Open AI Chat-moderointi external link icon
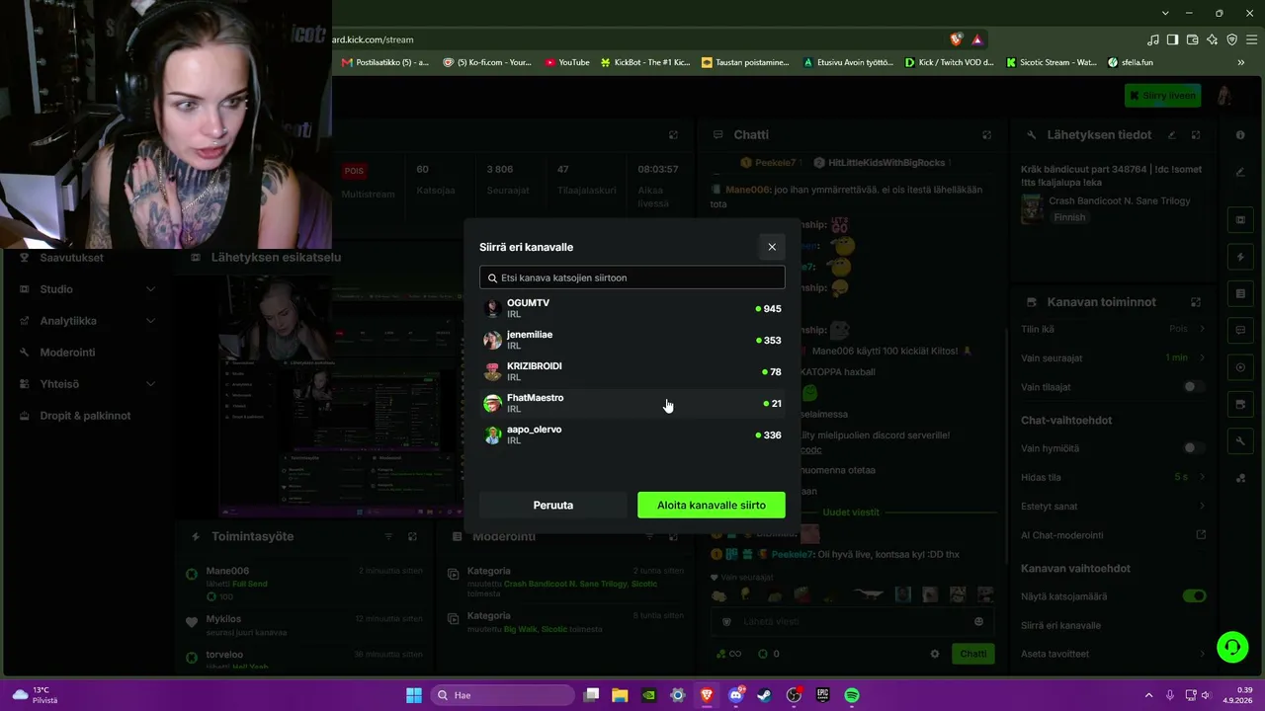Screen dimensions: 1265x711 click(1202, 535)
